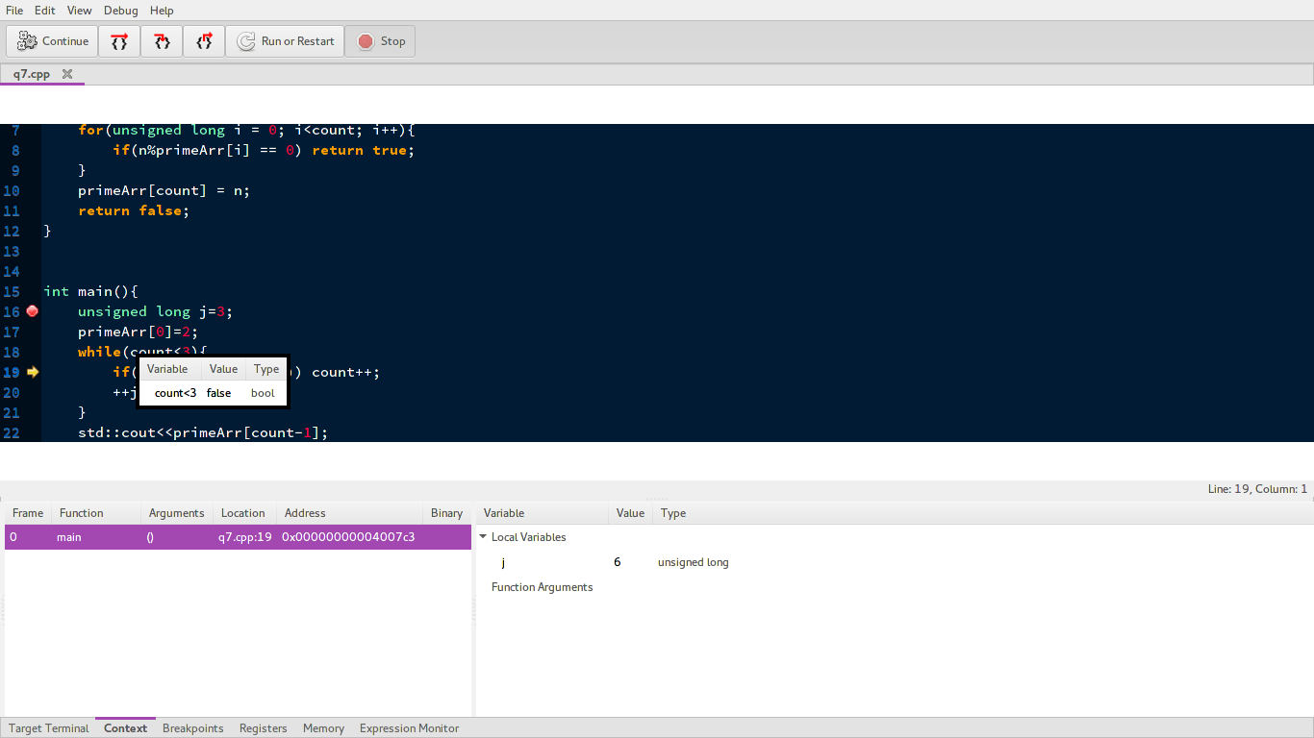Select the variable j row
This screenshot has height=738, width=1314.
[895, 562]
